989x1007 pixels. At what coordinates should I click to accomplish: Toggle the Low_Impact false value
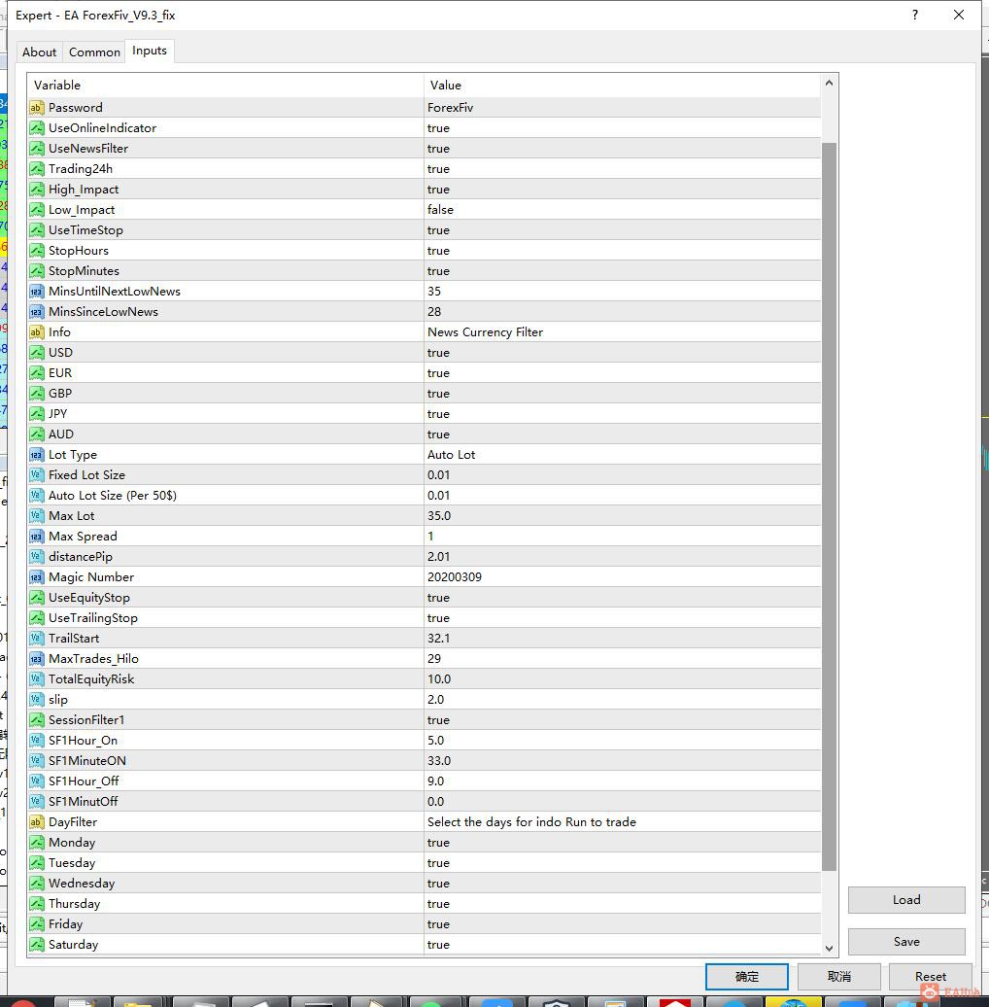coord(622,209)
